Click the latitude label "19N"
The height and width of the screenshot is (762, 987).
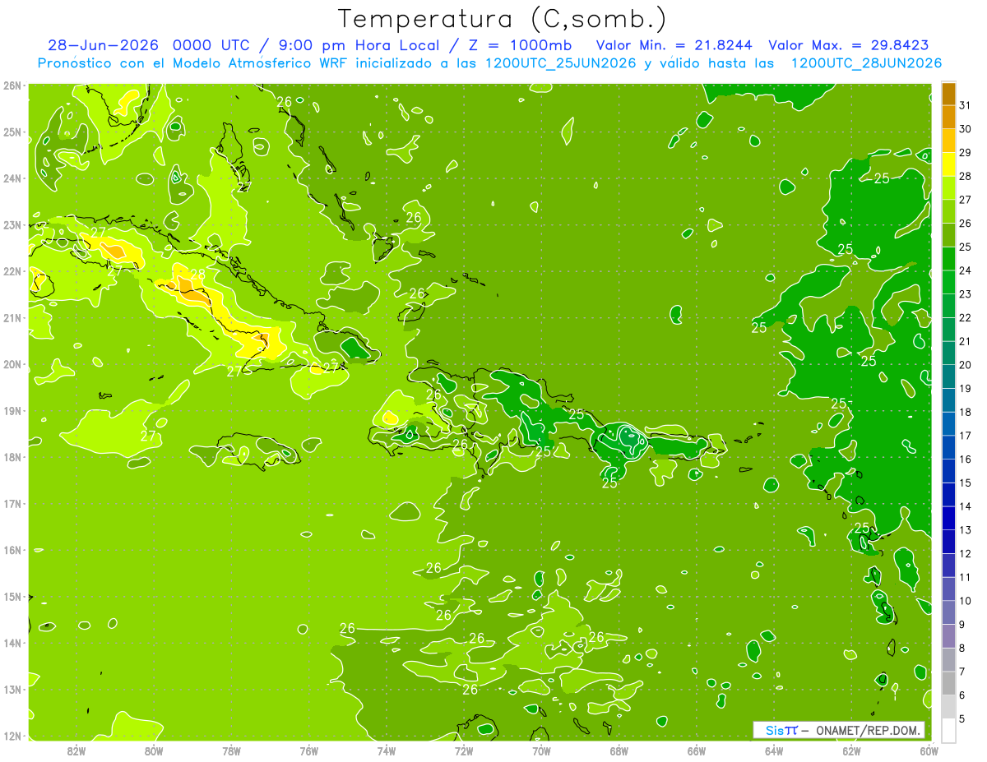(12, 410)
